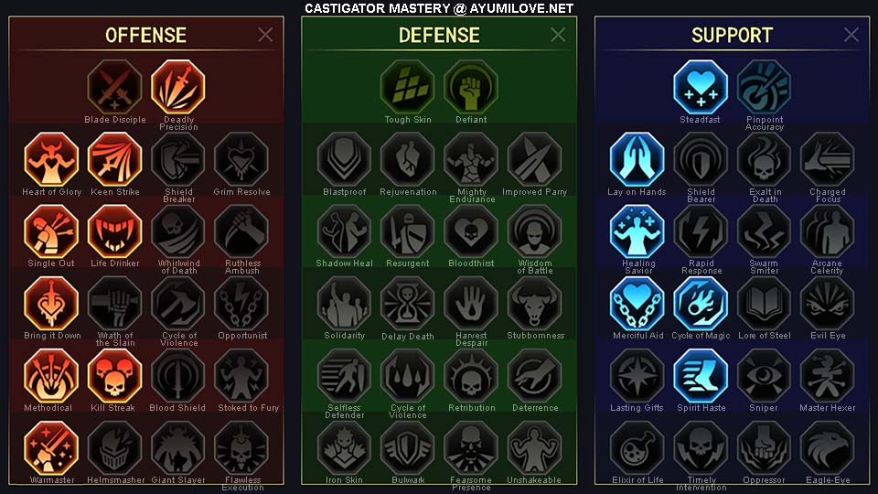Close the Defense mastery panel
The width and height of the screenshot is (878, 494).
click(x=558, y=35)
